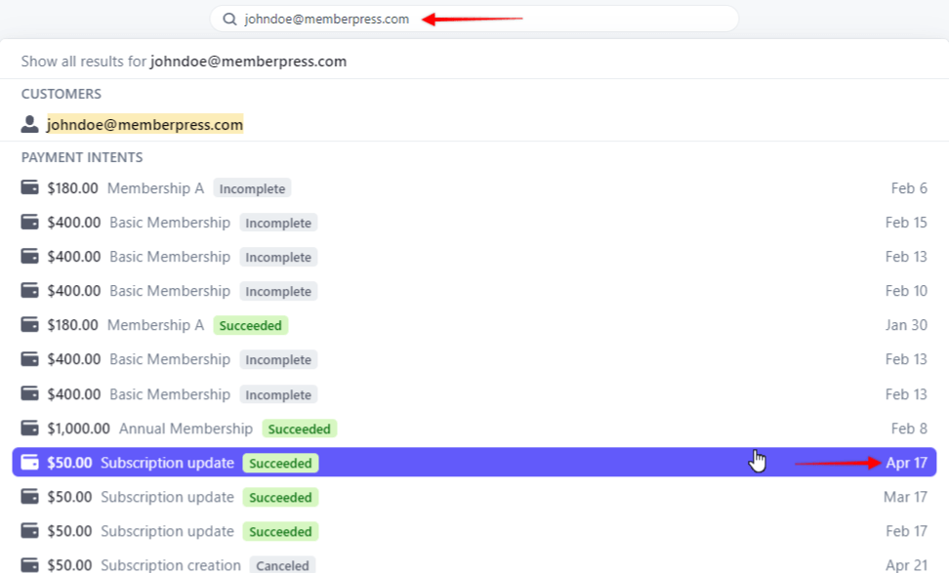Click $50.00 amount on Mar 17 row
The height and width of the screenshot is (573, 949).
pos(69,498)
